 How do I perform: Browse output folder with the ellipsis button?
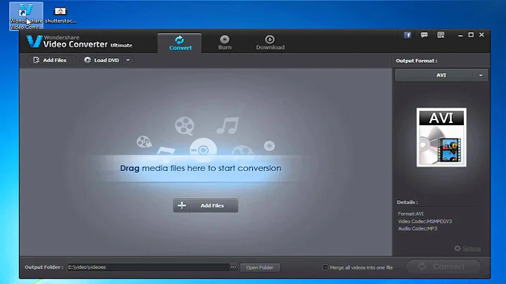click(233, 267)
